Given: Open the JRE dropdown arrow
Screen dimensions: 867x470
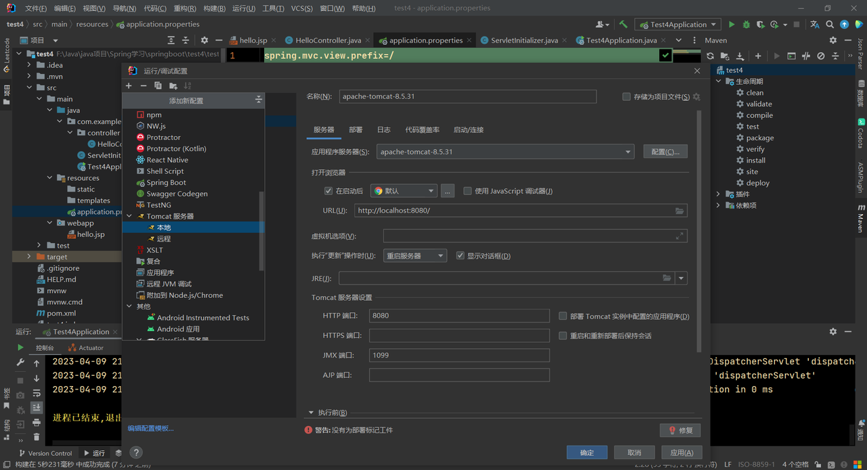Looking at the screenshot, I should tap(681, 278).
